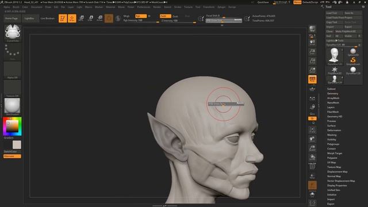Click the lock icon in right shelf
The image size is (368, 207).
point(312,107)
